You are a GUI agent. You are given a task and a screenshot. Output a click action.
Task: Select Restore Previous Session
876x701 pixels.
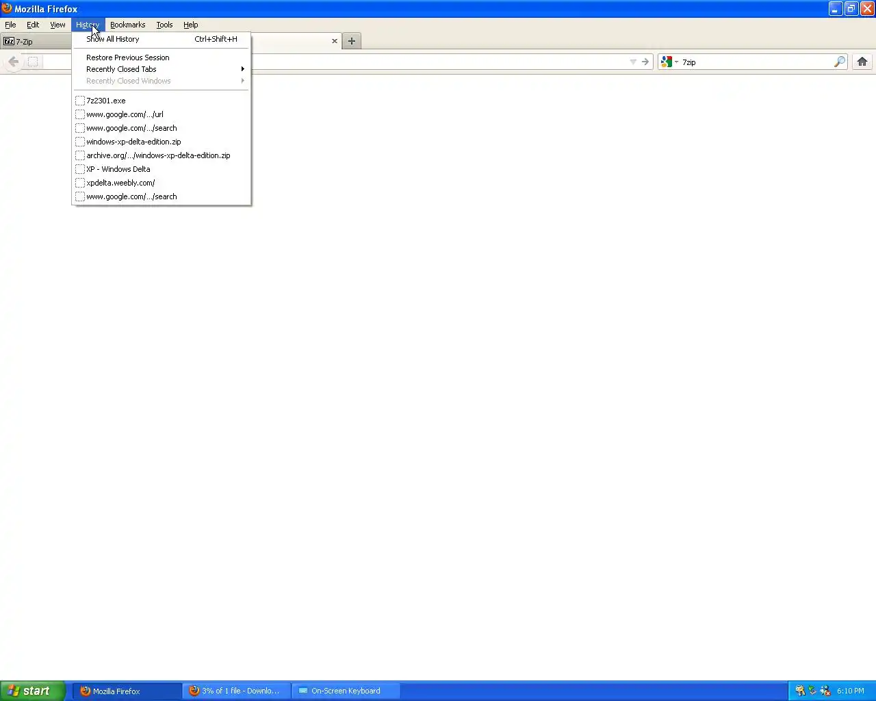pos(162,58)
